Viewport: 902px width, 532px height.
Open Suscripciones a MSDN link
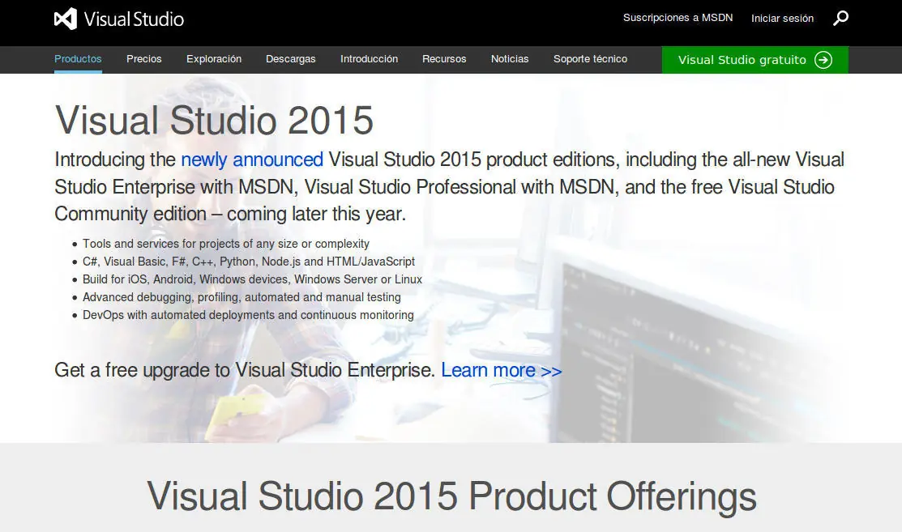(x=678, y=18)
